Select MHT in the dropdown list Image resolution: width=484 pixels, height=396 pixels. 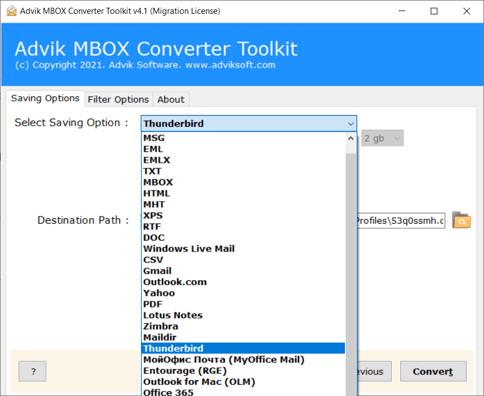pos(243,204)
